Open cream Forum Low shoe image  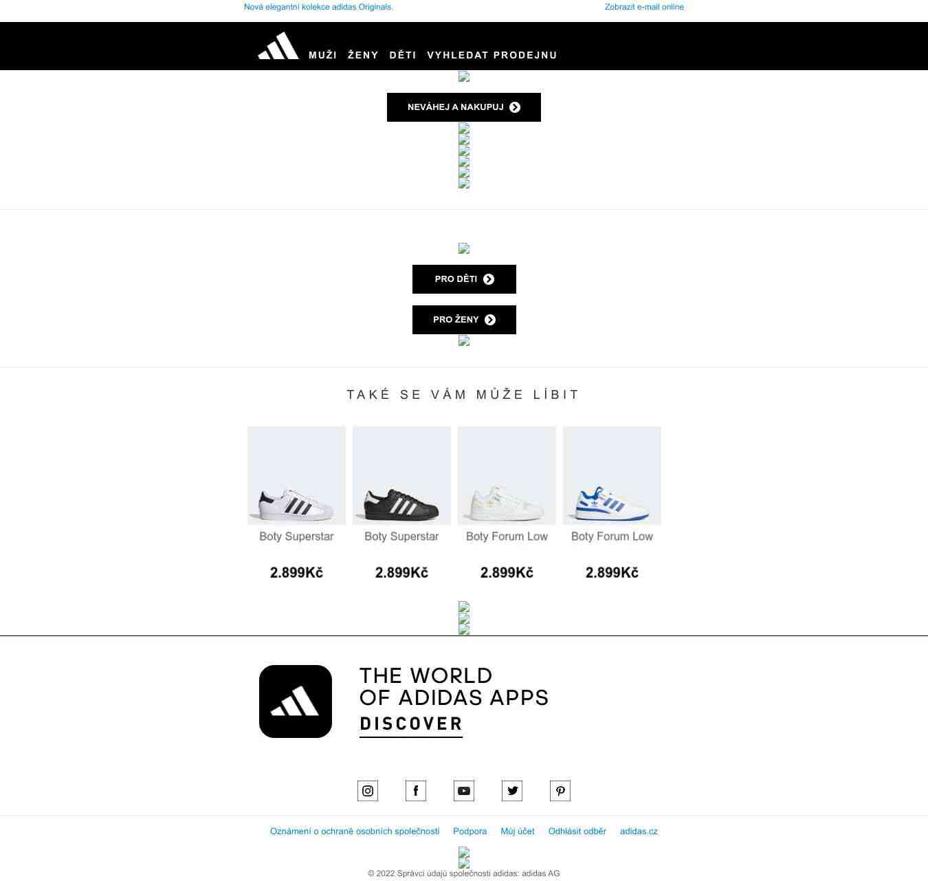pos(507,475)
